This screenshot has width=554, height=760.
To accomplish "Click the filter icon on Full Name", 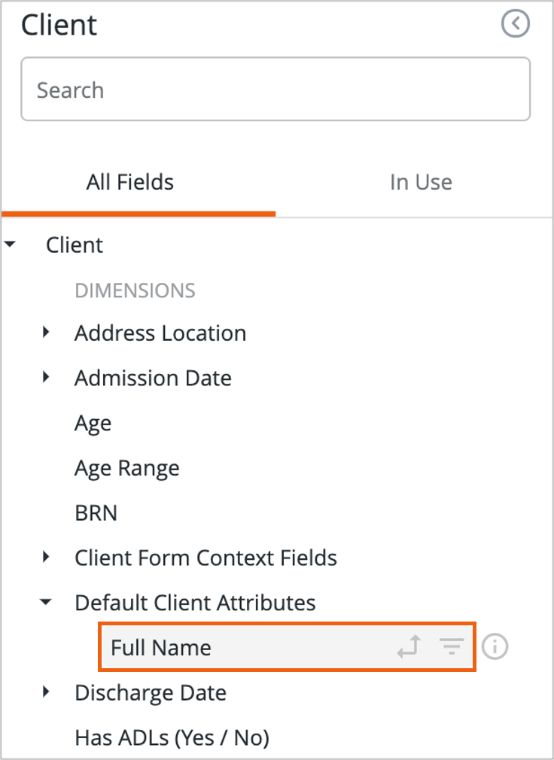I will pos(452,647).
